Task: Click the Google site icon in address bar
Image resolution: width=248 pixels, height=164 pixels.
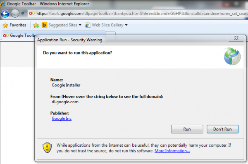Action: pos(32,13)
